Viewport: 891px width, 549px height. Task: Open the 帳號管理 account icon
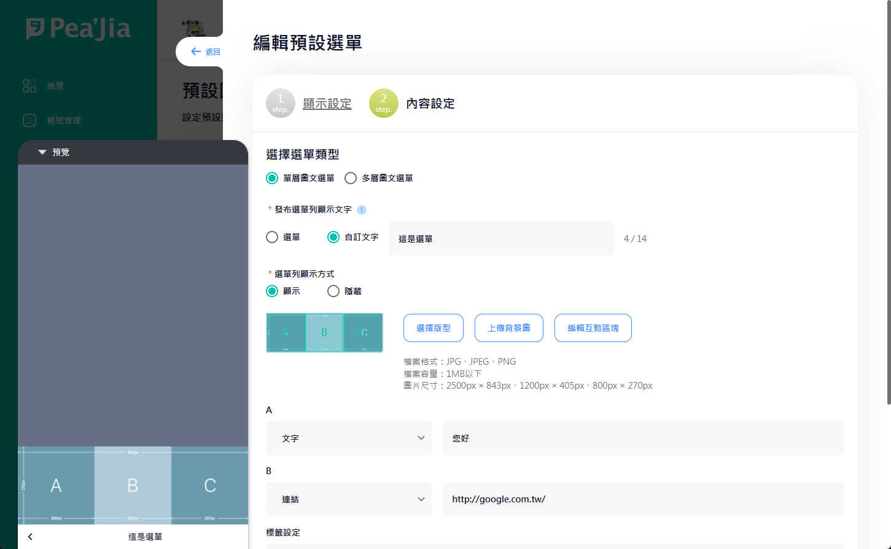click(29, 120)
